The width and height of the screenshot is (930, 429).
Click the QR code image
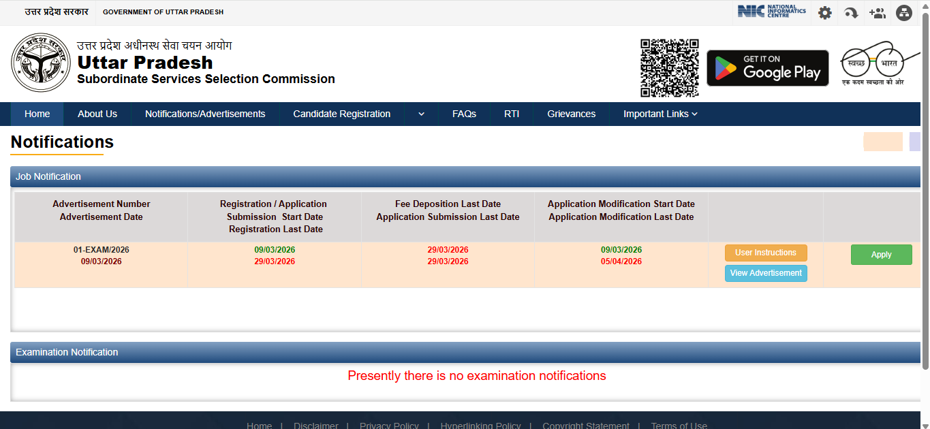tap(669, 68)
